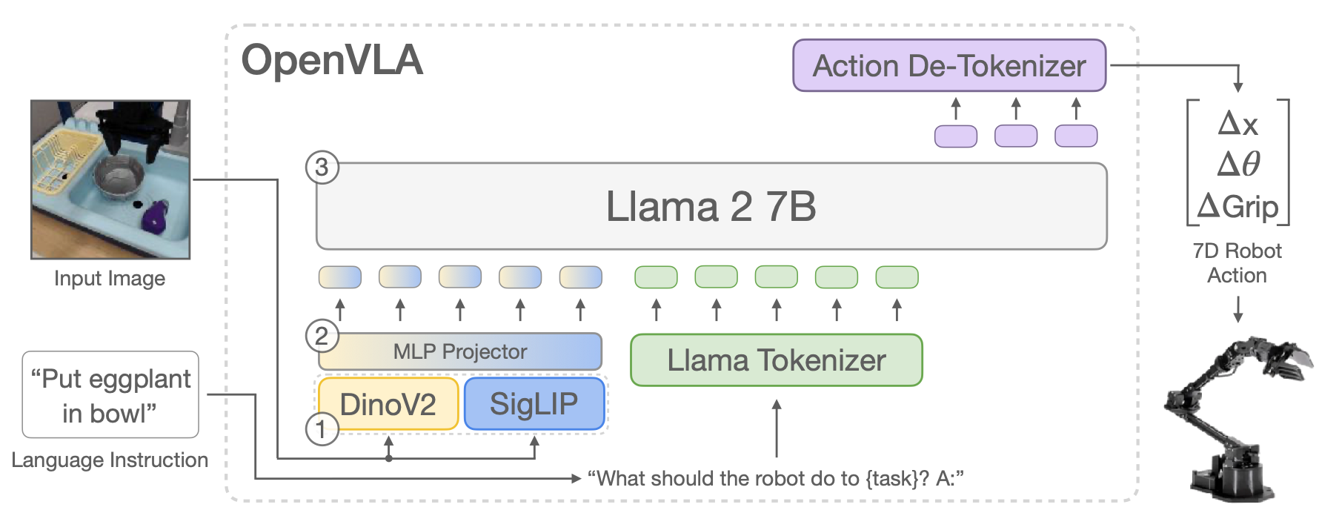Click the circled number 2 badge
1319x513 pixels.
tap(322, 336)
